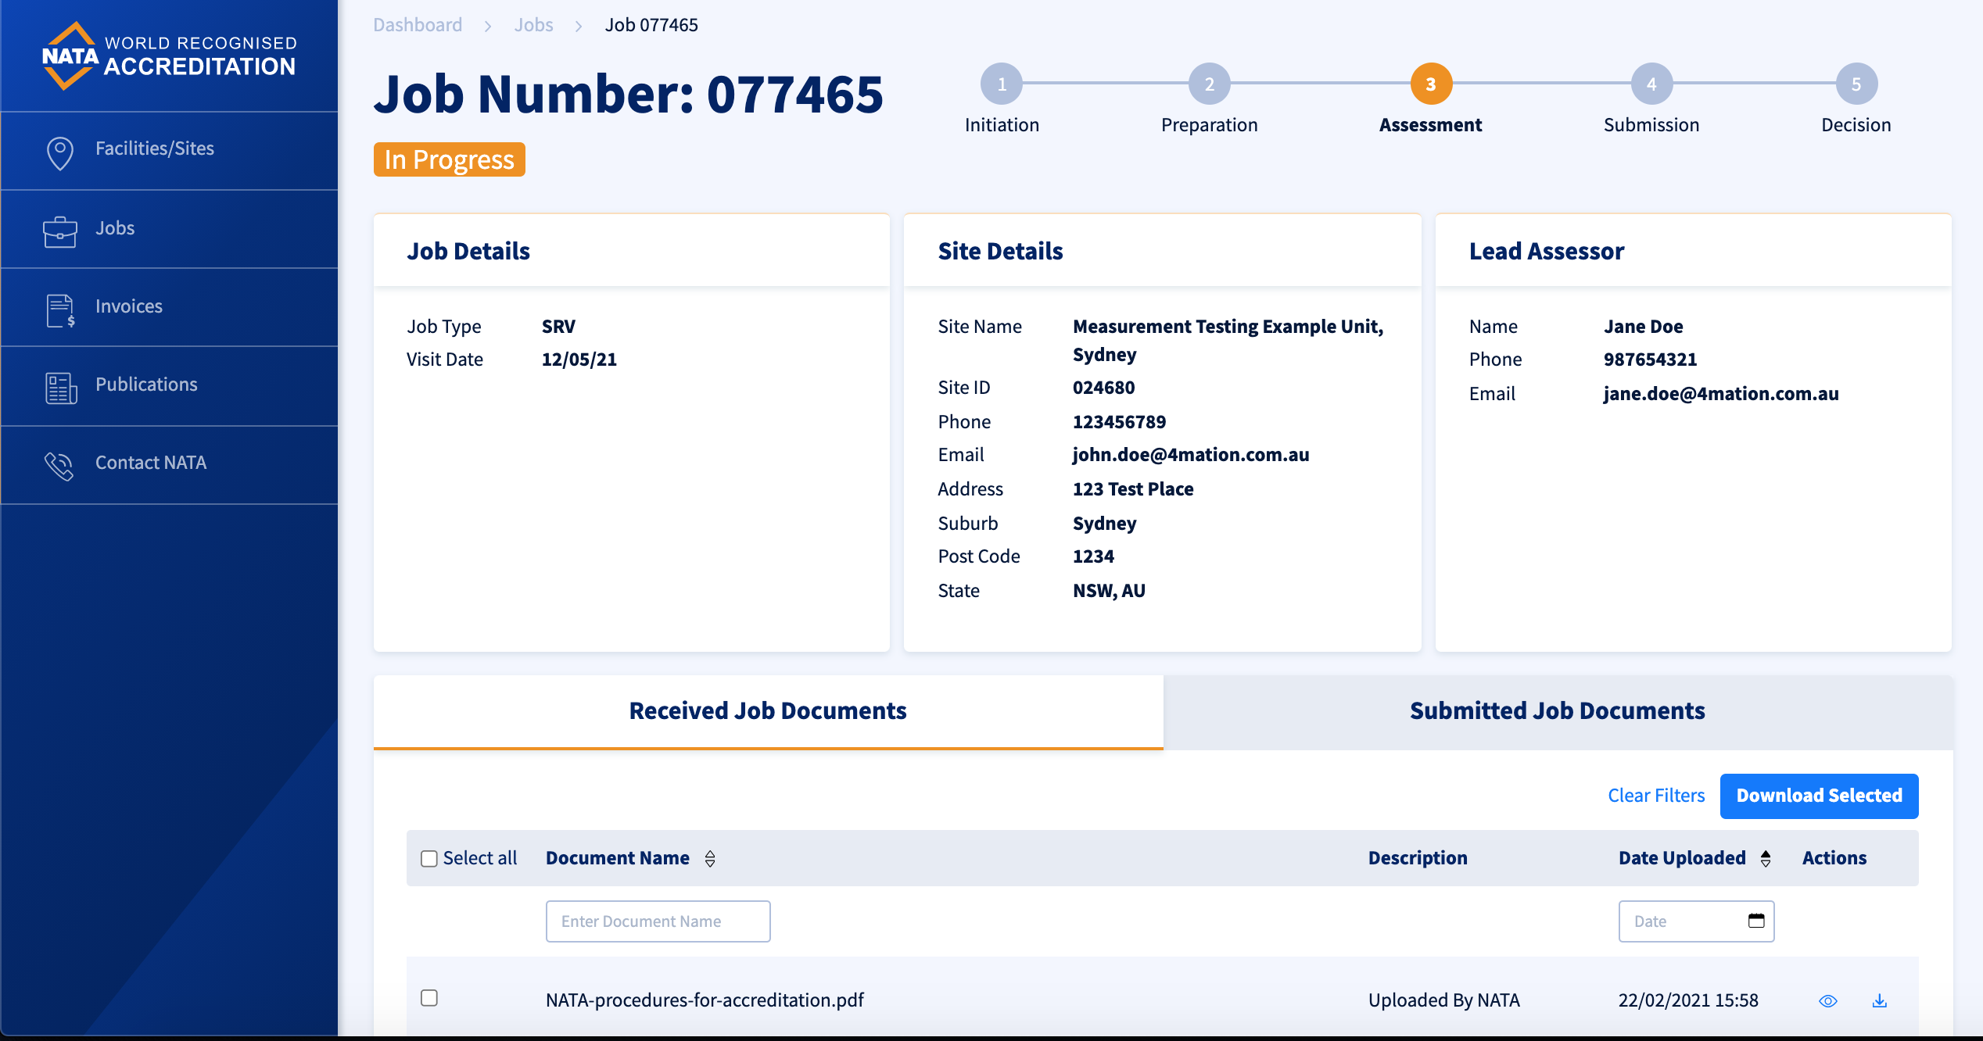The height and width of the screenshot is (1041, 1983).
Task: Click the Enter Document Name field
Action: 658,921
